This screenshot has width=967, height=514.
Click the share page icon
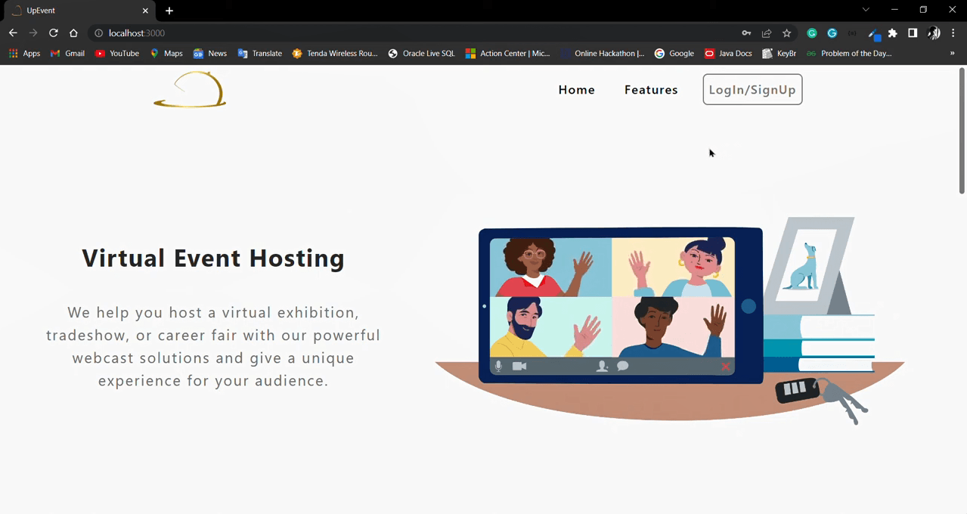coord(767,33)
